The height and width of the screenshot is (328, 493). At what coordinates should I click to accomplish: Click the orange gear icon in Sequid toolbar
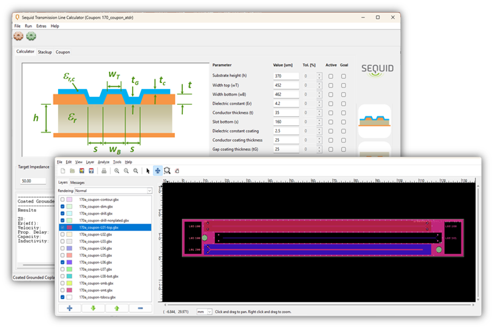[18, 36]
